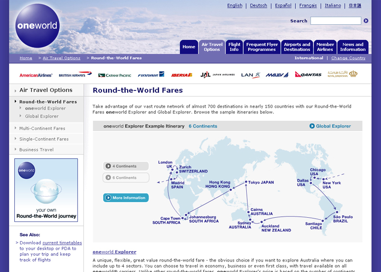Screen dimensions: 381x272
Task: Select the 4 Continents itinerary option
Action: (126, 166)
